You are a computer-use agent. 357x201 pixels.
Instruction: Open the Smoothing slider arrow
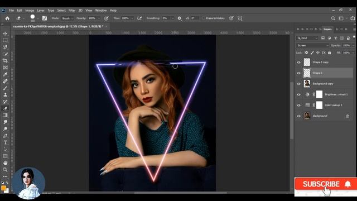(x=172, y=18)
